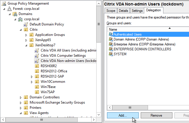Image resolution: width=189 pixels, height=123 pixels.
Task: Click the Domain Admins group icon
Action: [x=111, y=39]
